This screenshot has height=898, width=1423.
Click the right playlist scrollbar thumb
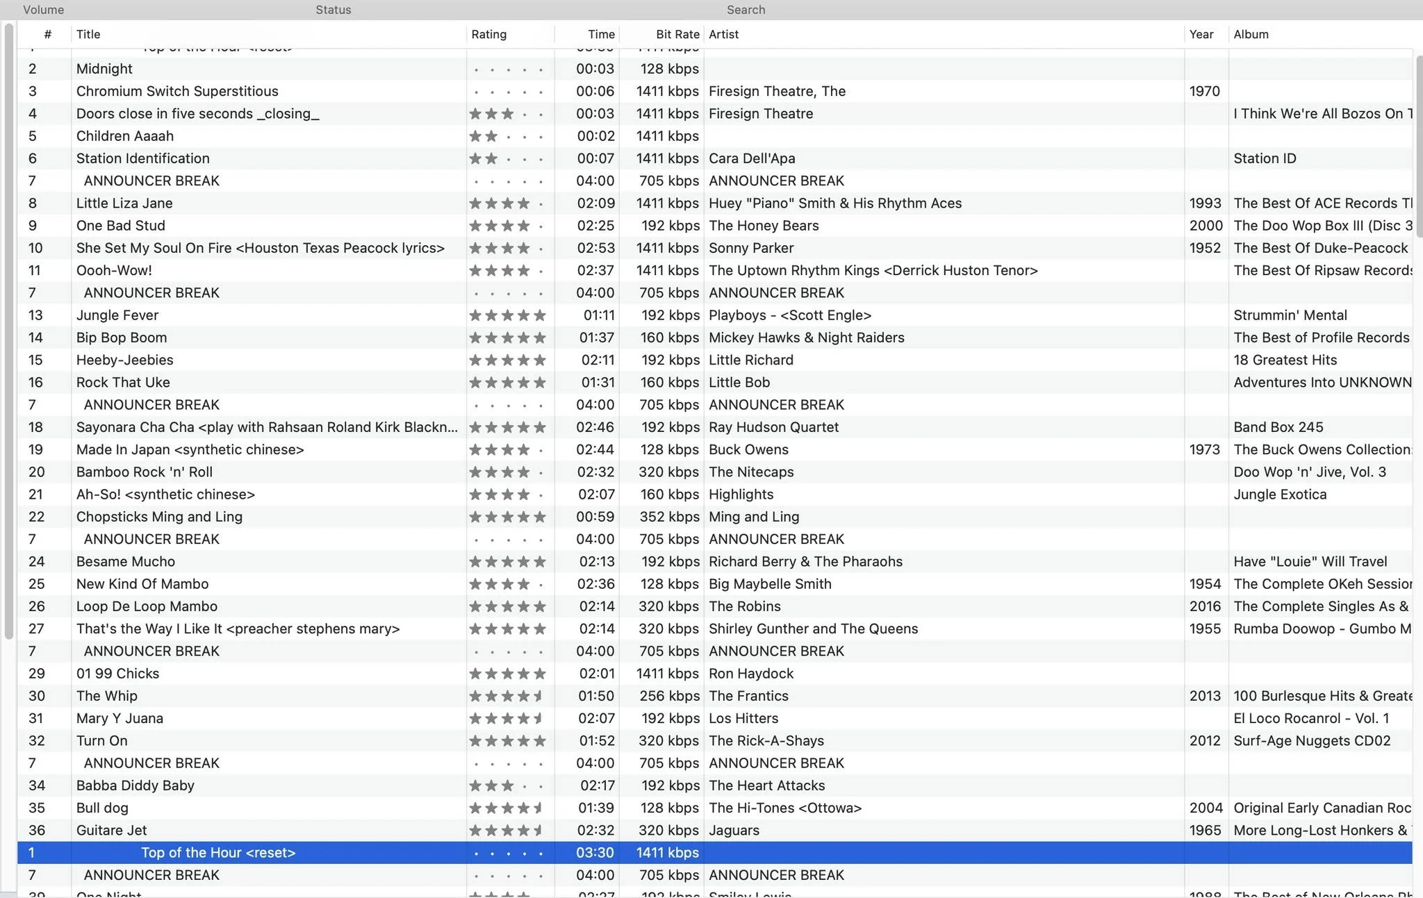1420,146
